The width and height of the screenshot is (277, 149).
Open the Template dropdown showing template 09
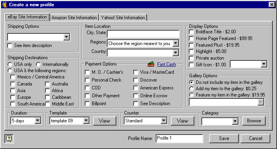(x=86, y=120)
